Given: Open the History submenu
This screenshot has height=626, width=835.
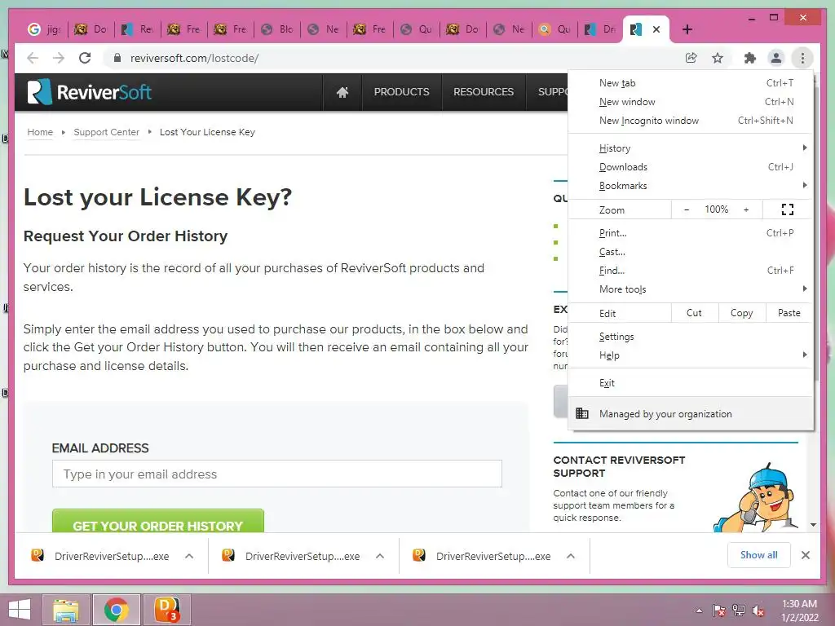Looking at the screenshot, I should pos(691,148).
